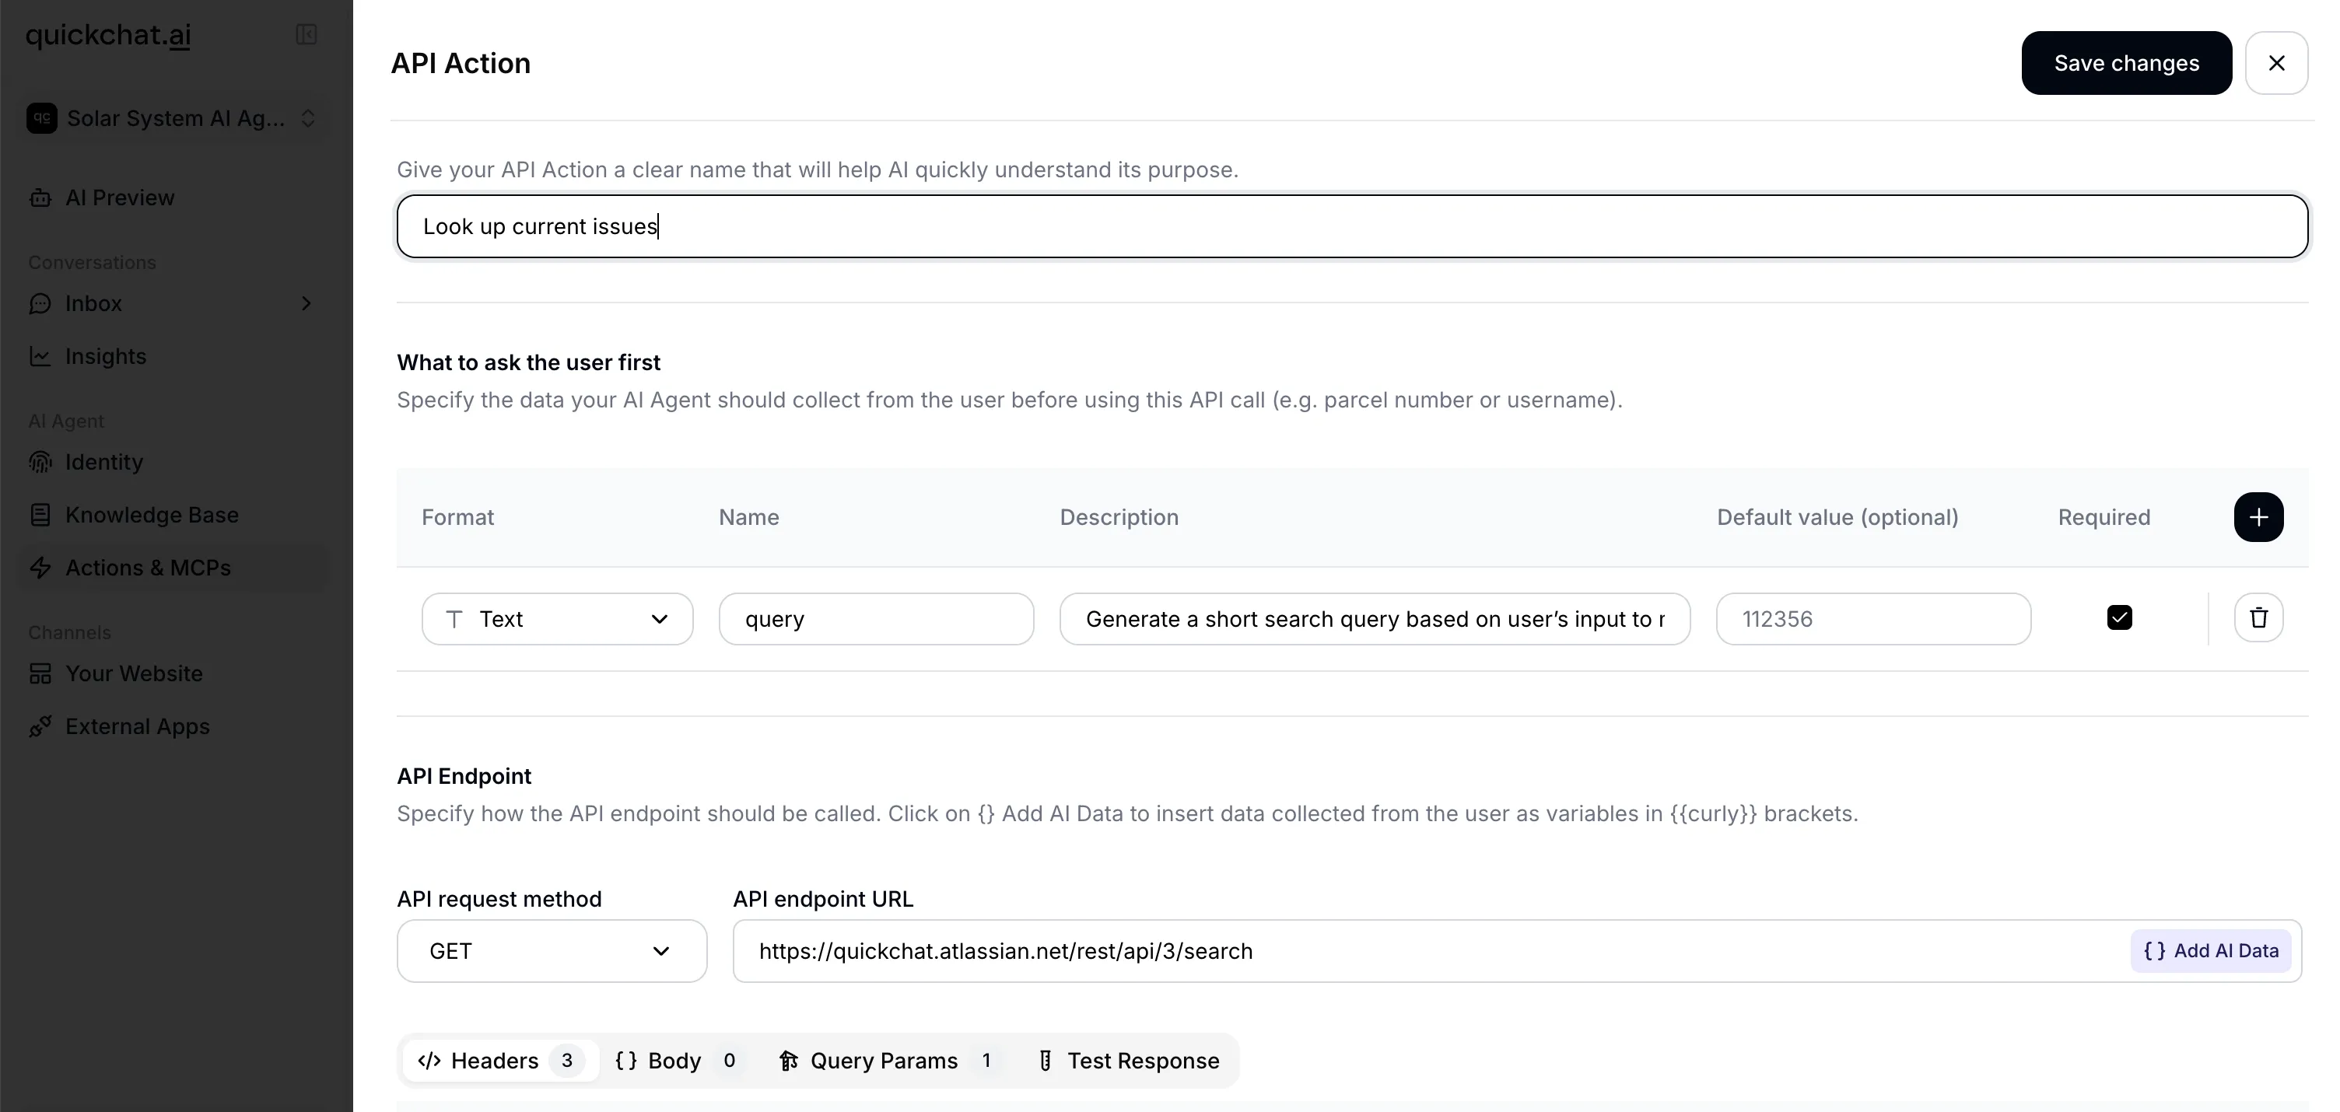
Task: Open Knowledge Base section
Action: 151,515
